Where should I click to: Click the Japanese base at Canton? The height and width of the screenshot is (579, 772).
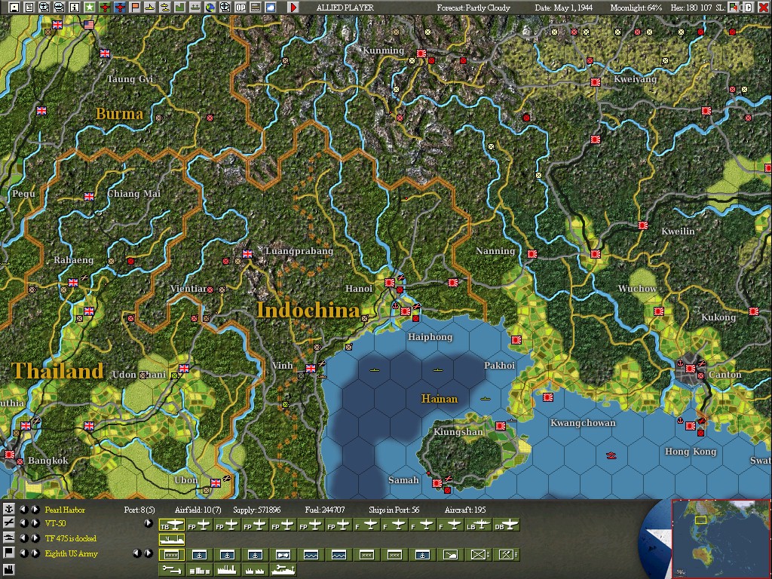point(691,368)
